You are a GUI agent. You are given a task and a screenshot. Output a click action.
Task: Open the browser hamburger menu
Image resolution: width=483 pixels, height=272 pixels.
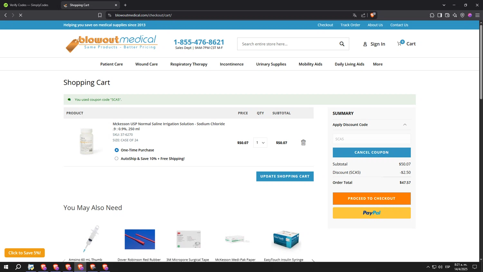tap(478, 15)
